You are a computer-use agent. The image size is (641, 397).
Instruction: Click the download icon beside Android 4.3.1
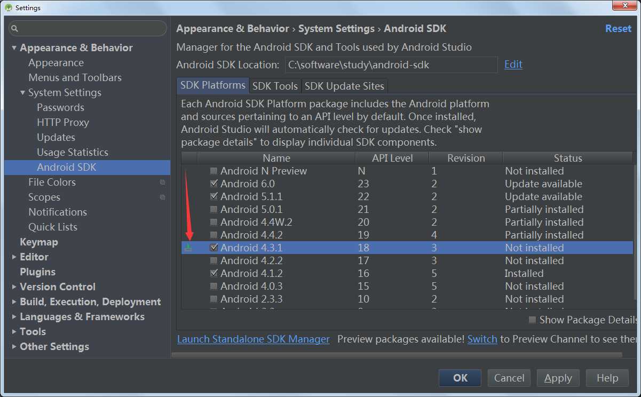click(x=188, y=248)
